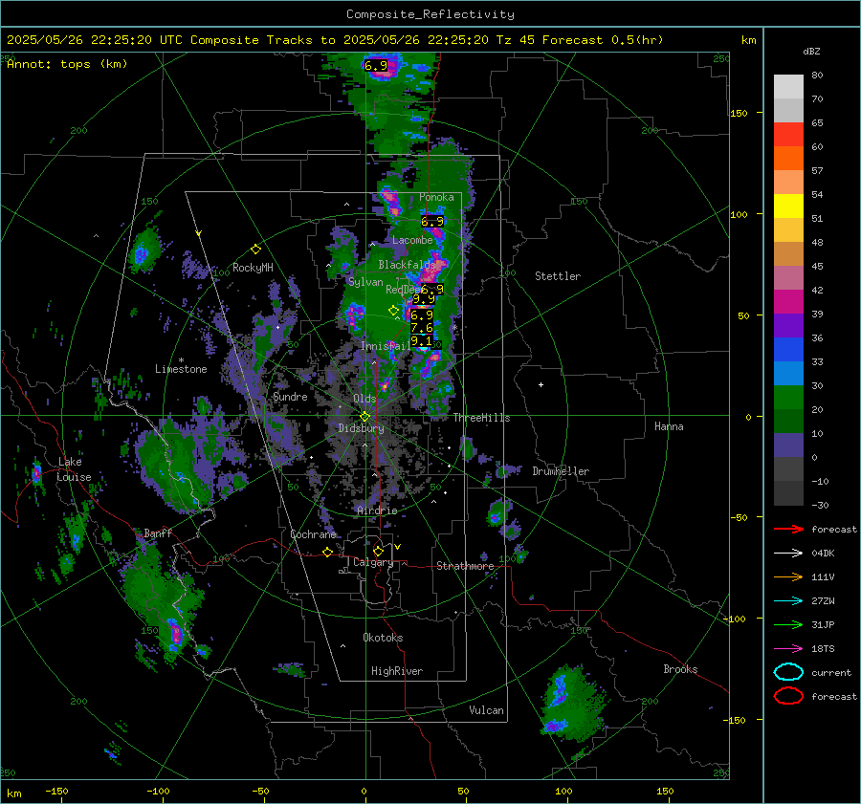
Task: Select the red 65-60 dBZ color swatch
Action: tap(788, 135)
